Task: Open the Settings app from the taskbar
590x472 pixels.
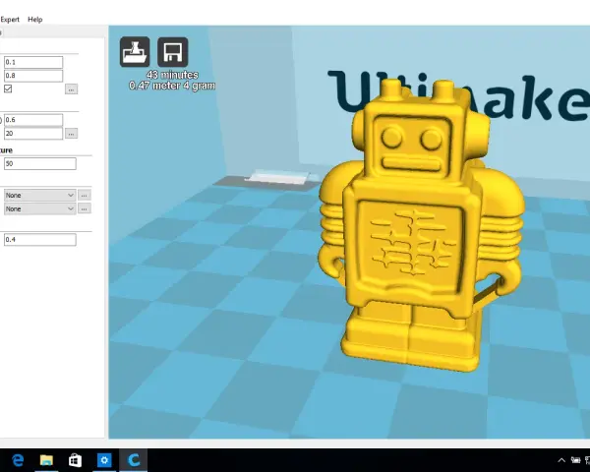Action: point(104,460)
